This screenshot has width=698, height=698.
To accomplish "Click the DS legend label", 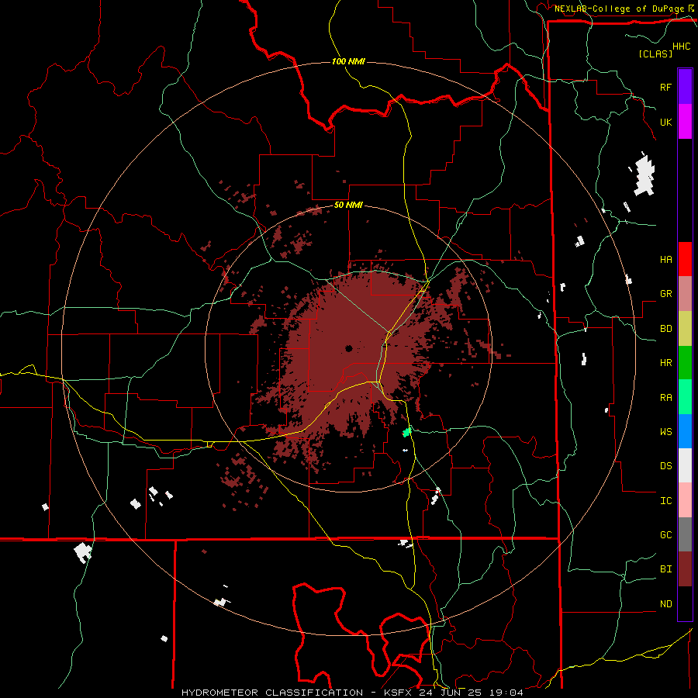I will (665, 465).
